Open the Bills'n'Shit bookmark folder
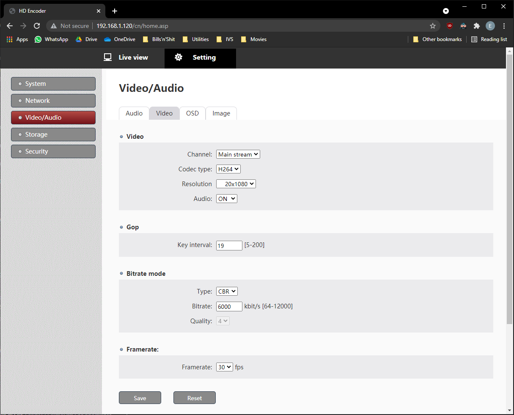 pyautogui.click(x=158, y=39)
